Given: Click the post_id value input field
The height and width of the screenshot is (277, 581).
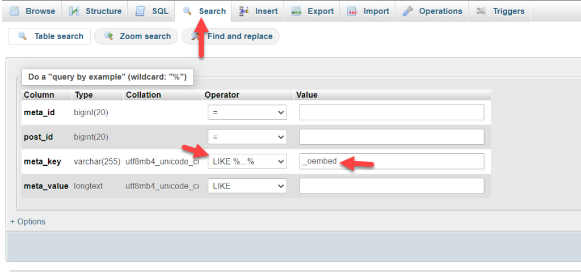Looking at the screenshot, I should pyautogui.click(x=391, y=137).
